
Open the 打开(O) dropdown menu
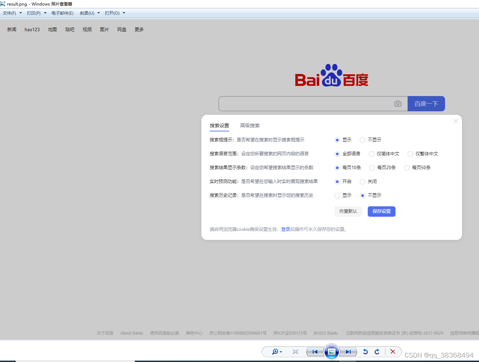coord(115,13)
